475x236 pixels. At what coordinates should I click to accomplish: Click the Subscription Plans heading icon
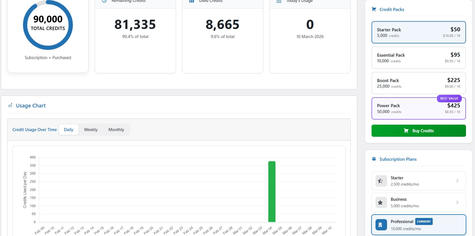pos(374,159)
